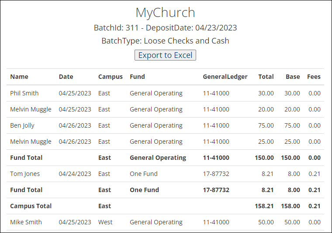Click Phil Smith's 30.00 Total value

[x=266, y=93]
